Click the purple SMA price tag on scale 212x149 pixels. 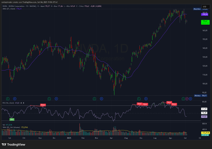click(205, 14)
